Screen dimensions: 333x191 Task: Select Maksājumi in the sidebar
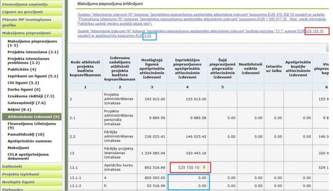click(18, 147)
